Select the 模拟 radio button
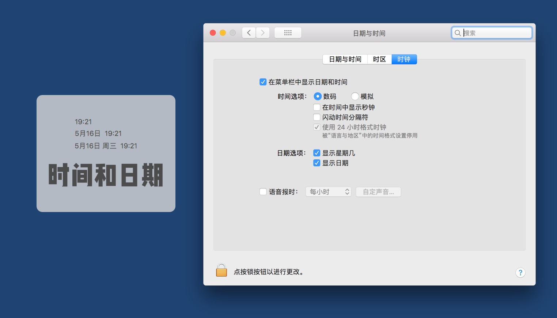The height and width of the screenshot is (318, 557). (355, 96)
